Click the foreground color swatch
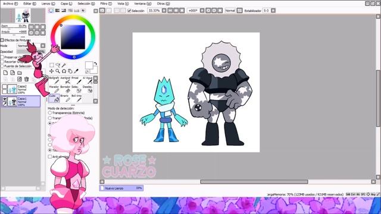 89,65
